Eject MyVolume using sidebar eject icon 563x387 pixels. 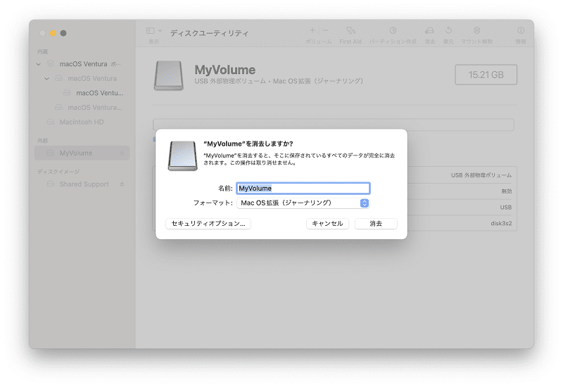point(122,153)
